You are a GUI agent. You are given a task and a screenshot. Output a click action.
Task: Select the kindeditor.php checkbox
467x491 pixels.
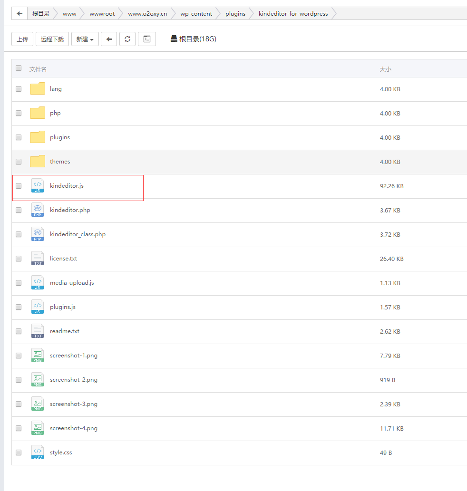coord(19,210)
